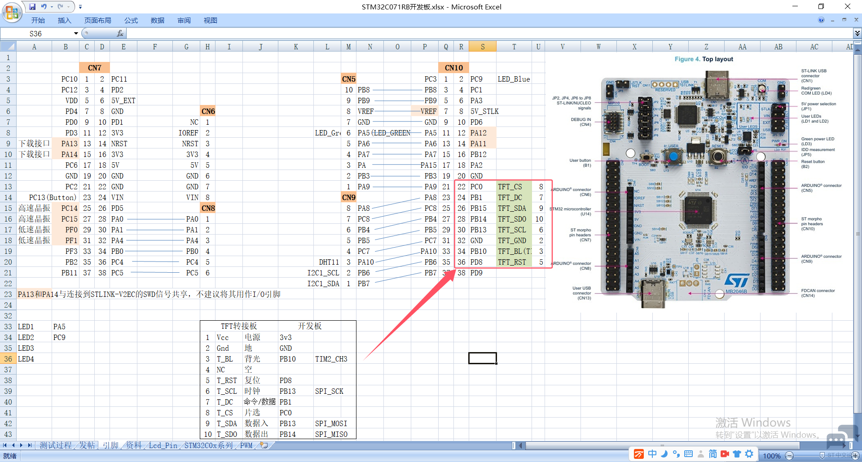Expand the formula bar with the chevron

click(857, 34)
